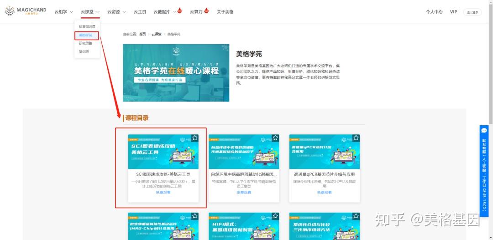Star the SCI图表速成攻略 course card
This screenshot has width=493, height=240.
(195, 138)
